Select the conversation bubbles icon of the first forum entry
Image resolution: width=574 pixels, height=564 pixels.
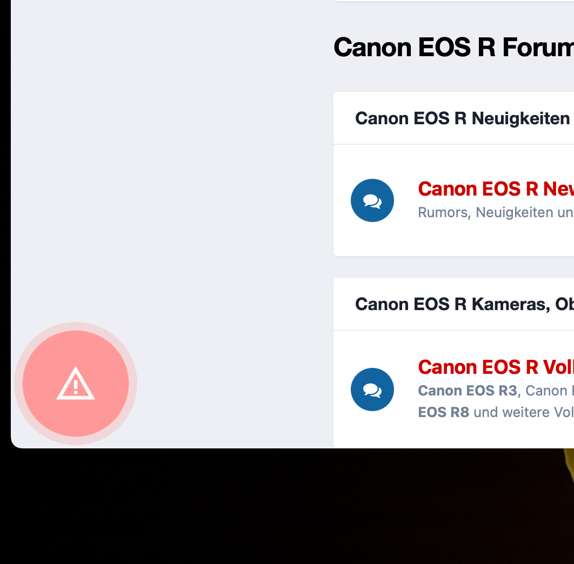[x=372, y=200]
